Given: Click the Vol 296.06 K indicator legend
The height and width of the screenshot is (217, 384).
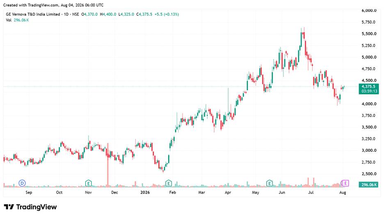Looking at the screenshot, I should point(17,20).
